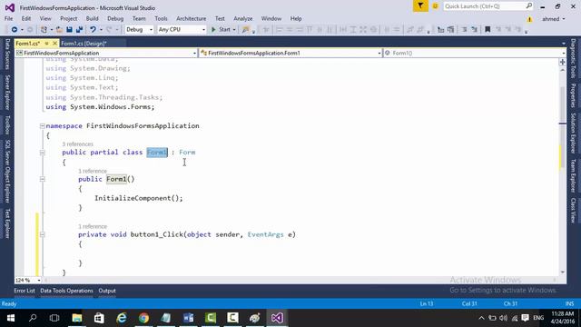Open the Build menu
The image size is (581, 327).
(x=92, y=18)
